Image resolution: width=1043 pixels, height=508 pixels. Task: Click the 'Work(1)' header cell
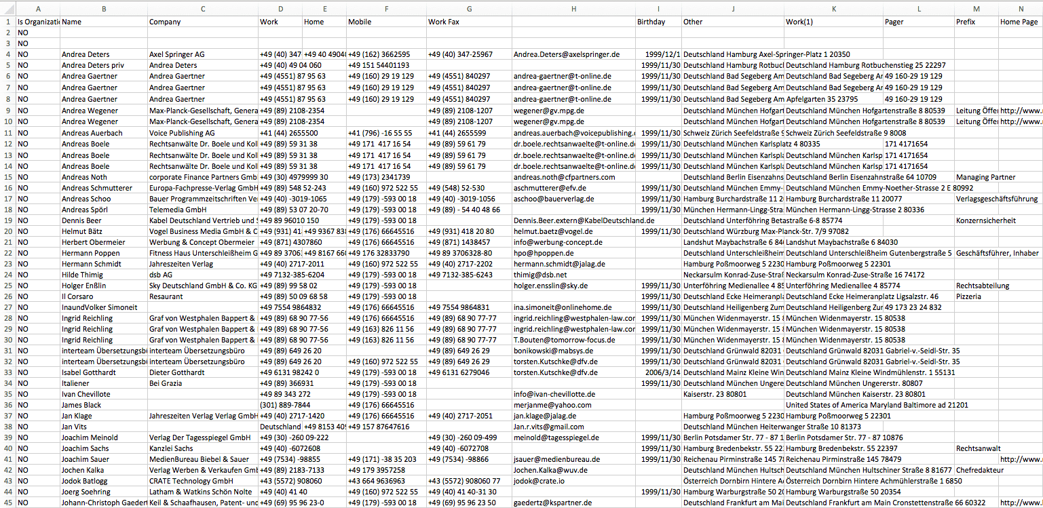(833, 22)
